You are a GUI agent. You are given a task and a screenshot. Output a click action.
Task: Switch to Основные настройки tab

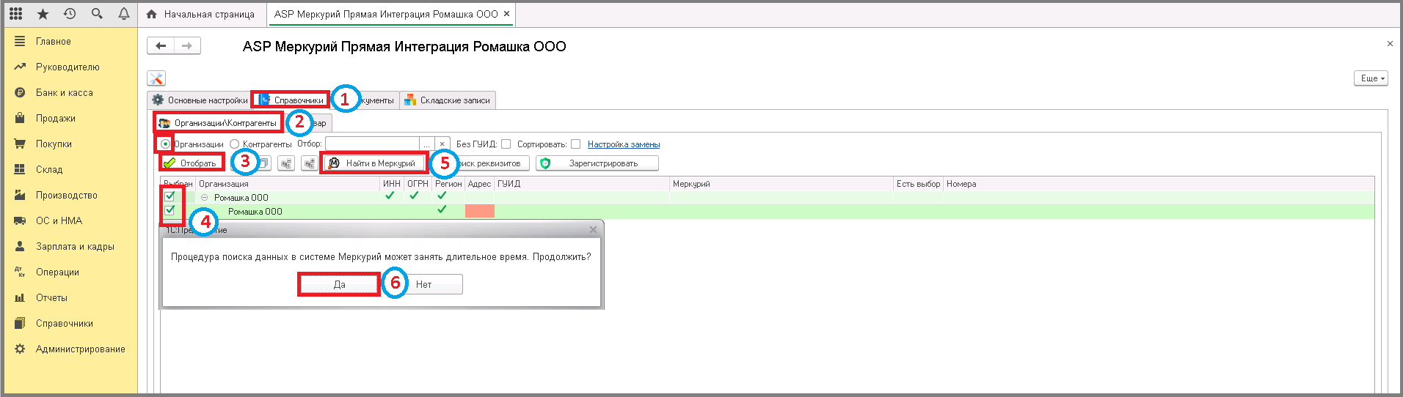[x=200, y=100]
